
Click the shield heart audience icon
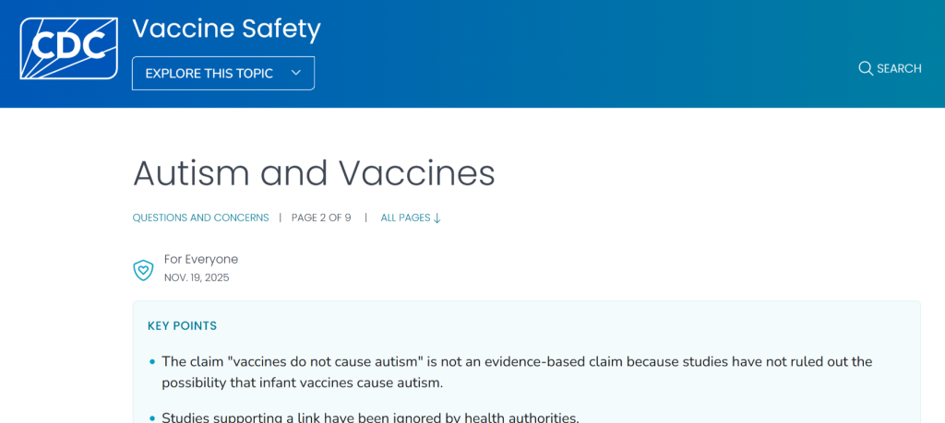pos(143,270)
